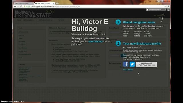Click the 'Profile' item in the menu list

click(x=147, y=31)
